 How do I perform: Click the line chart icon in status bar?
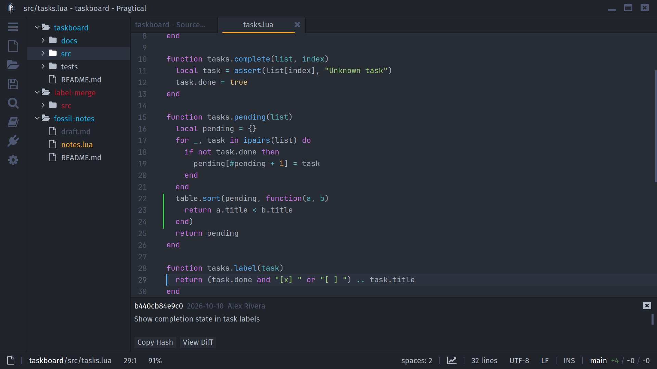point(452,360)
